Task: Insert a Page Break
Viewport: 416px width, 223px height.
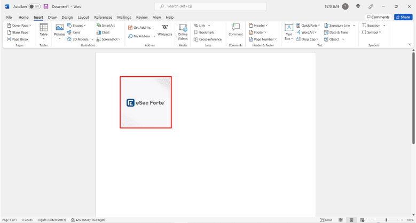Action: pos(18,39)
